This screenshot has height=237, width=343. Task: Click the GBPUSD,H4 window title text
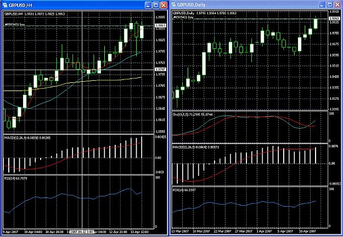tap(20, 5)
